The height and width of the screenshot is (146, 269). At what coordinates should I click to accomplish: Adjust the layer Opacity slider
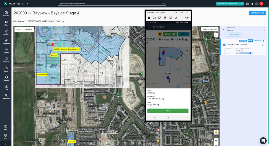[246, 53]
